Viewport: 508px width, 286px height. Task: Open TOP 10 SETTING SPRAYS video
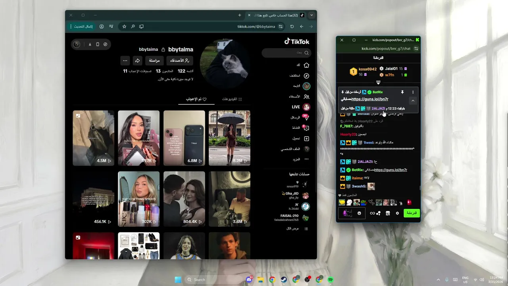139,199
